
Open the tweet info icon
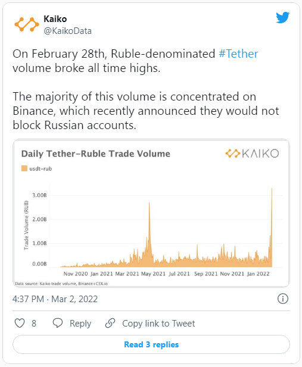click(283, 299)
